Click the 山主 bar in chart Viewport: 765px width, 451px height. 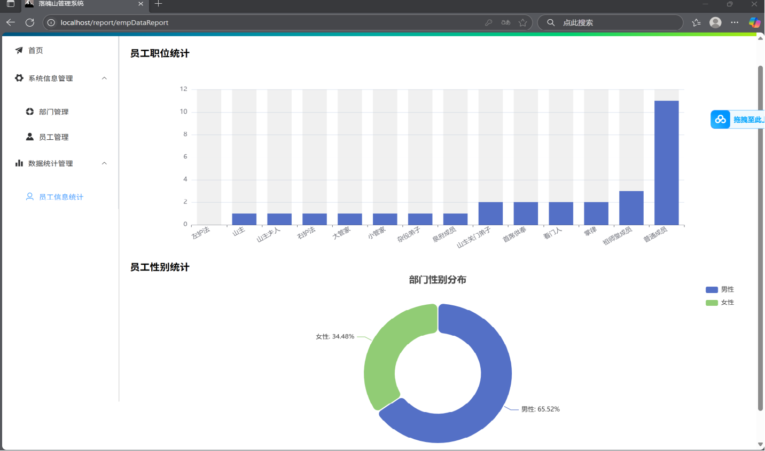pyautogui.click(x=244, y=219)
